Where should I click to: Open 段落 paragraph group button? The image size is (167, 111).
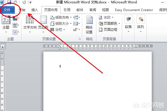[128, 24]
